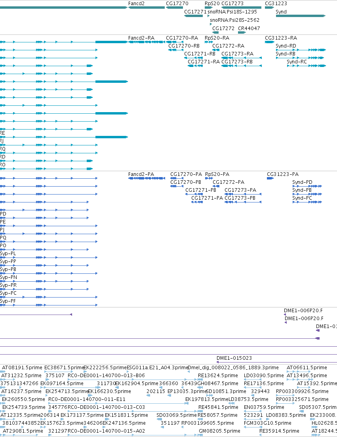Click the GM08205.5prime EST label

219,431
